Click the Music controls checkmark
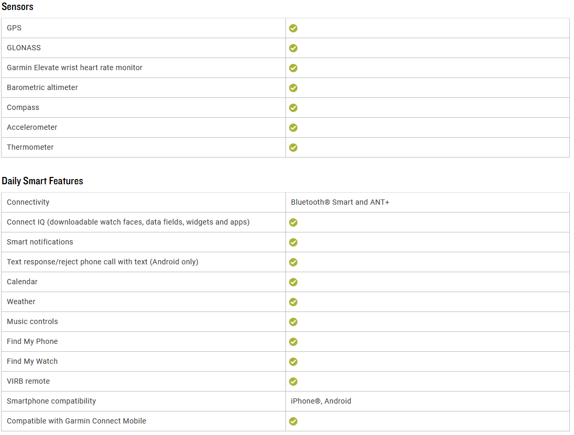574x435 pixels. tap(293, 322)
